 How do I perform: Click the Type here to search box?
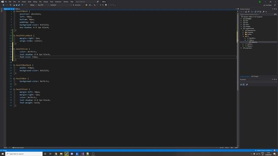pyautogui.click(x=24, y=154)
